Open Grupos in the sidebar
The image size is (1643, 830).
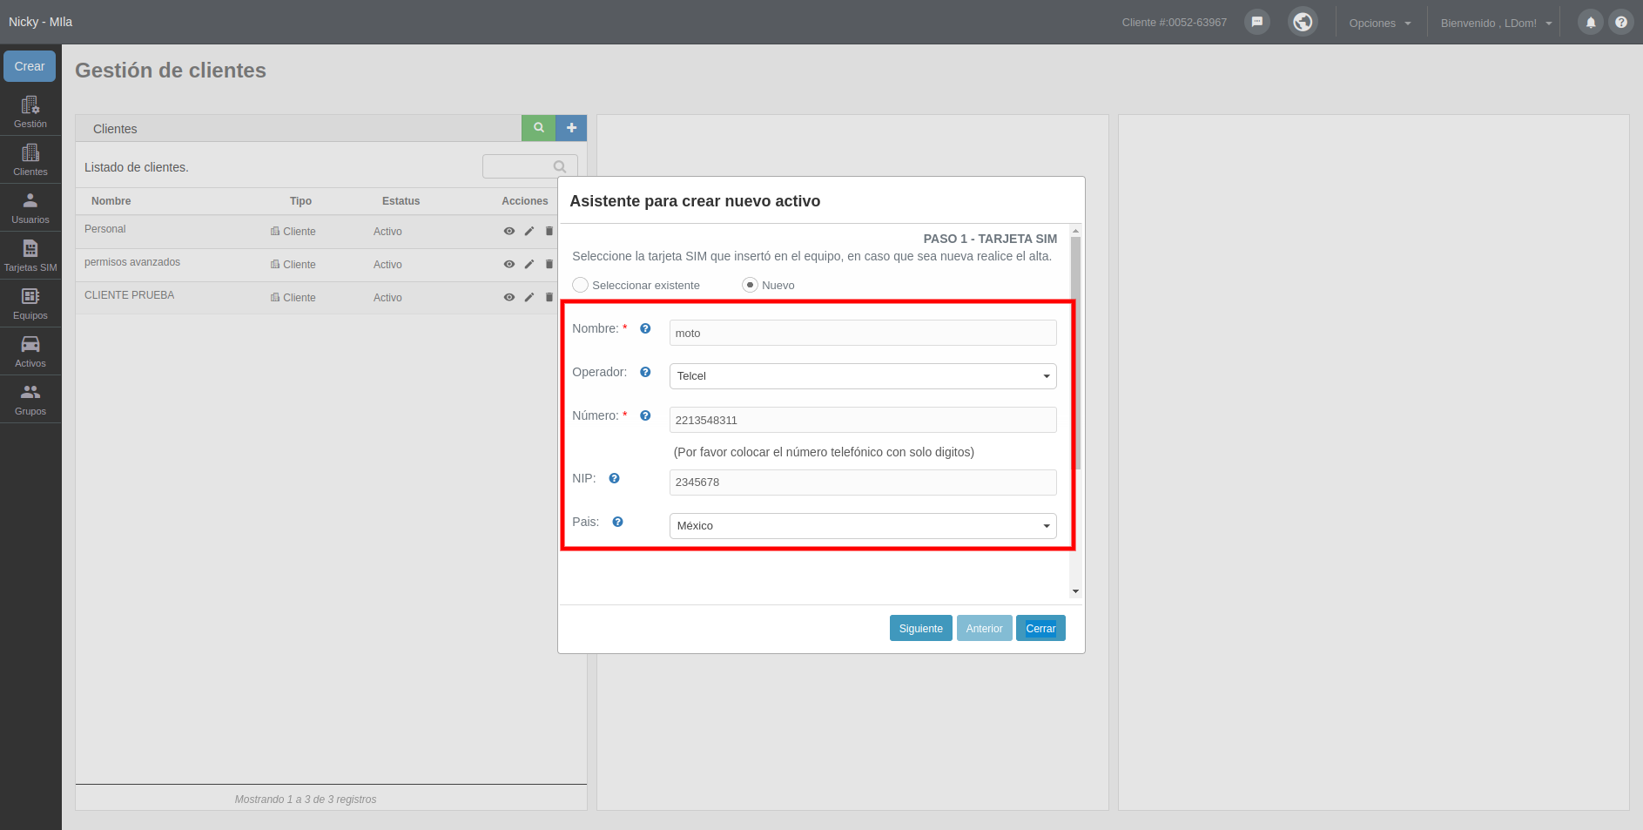pos(30,399)
